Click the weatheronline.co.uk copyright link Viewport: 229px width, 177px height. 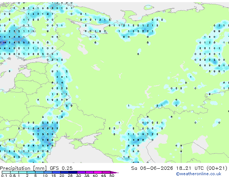[x=199, y=174]
